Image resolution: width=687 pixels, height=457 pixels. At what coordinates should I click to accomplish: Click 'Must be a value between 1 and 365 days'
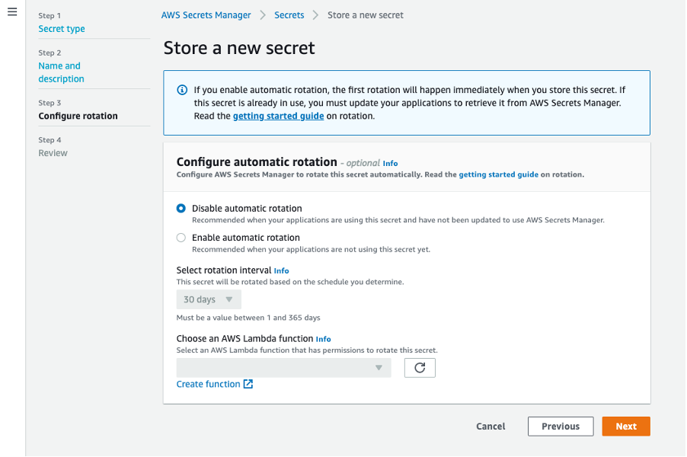pyautogui.click(x=248, y=318)
